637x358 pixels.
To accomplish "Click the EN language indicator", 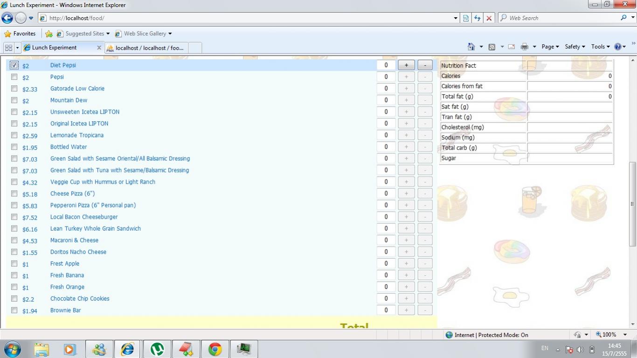I will [545, 348].
